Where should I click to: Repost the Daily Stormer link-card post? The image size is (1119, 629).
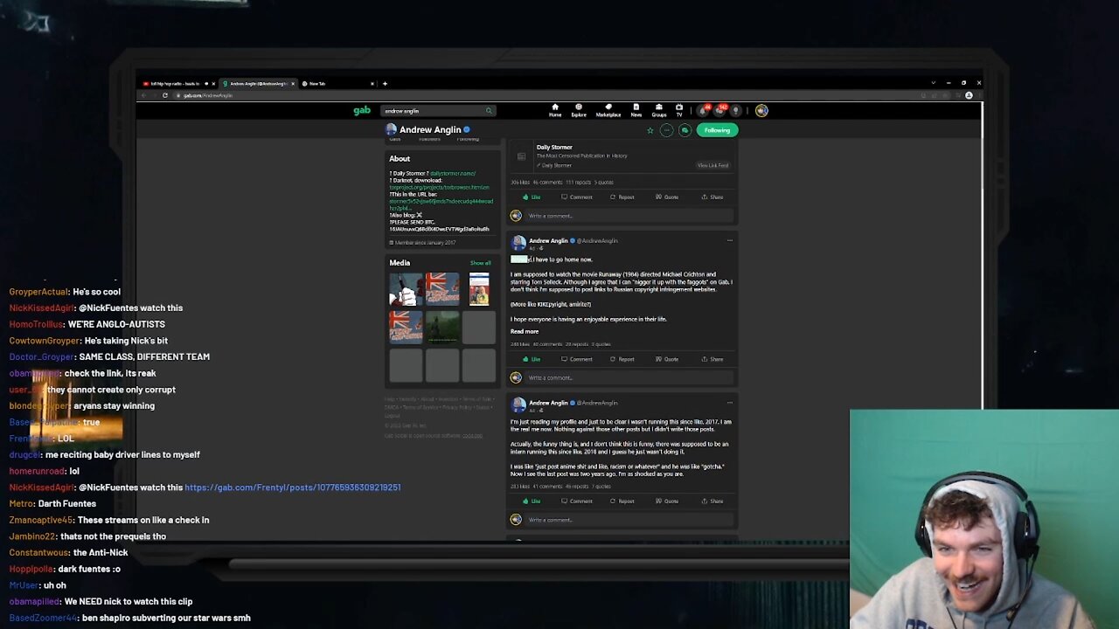[622, 197]
